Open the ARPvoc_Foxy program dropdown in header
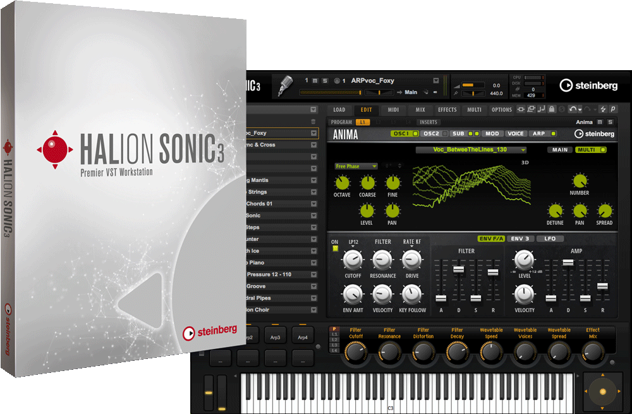 pos(435,81)
